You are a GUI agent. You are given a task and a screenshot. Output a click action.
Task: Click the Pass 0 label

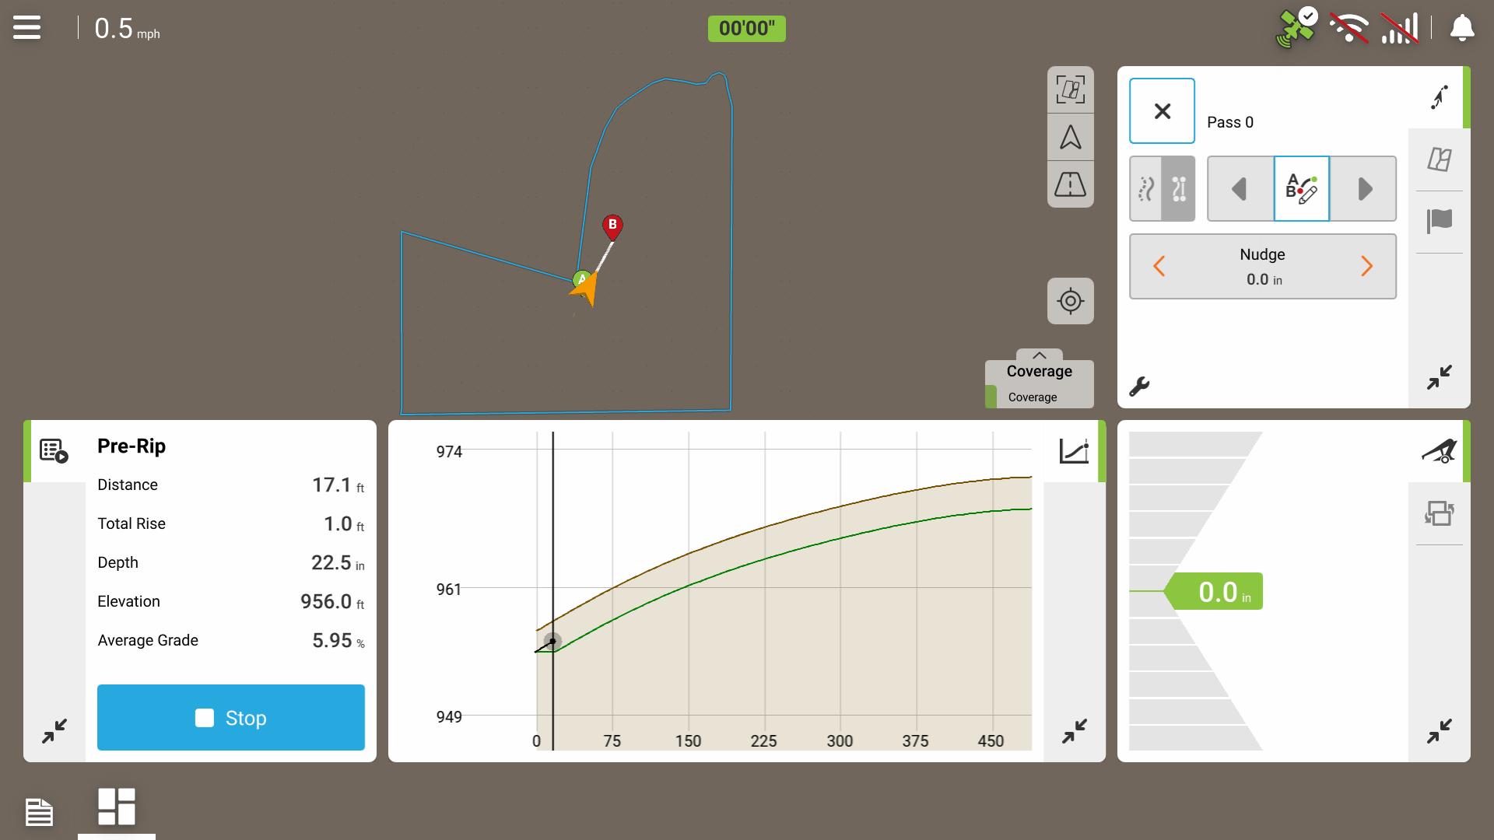pyautogui.click(x=1230, y=122)
